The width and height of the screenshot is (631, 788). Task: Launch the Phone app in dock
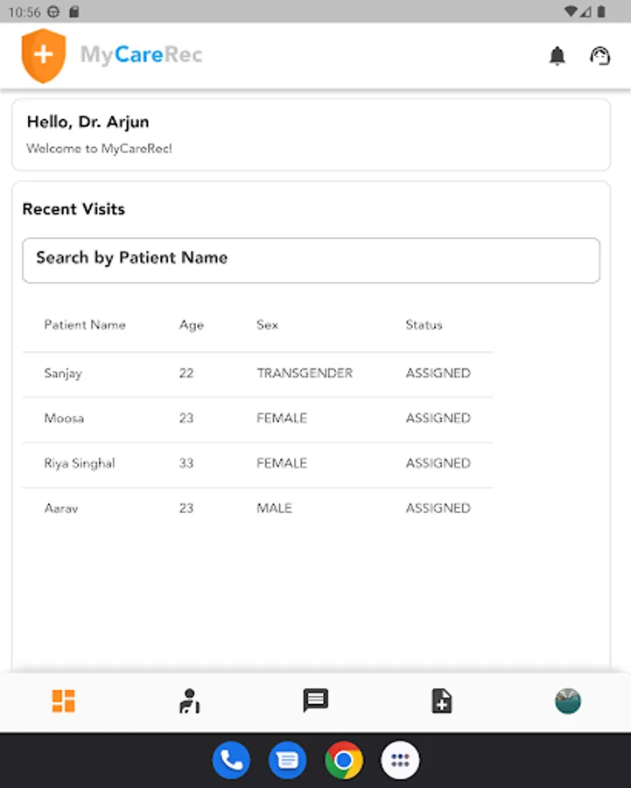[x=231, y=760]
